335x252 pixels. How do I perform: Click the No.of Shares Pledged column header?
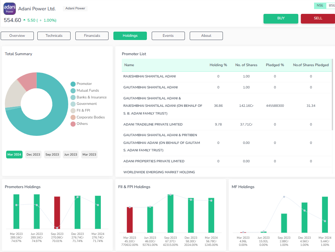click(x=311, y=65)
